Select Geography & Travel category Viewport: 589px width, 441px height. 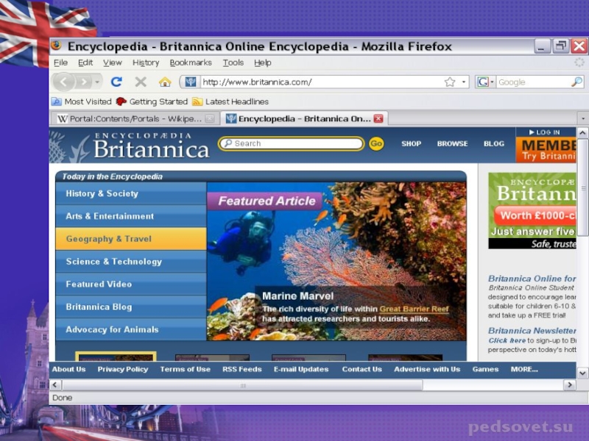(131, 239)
